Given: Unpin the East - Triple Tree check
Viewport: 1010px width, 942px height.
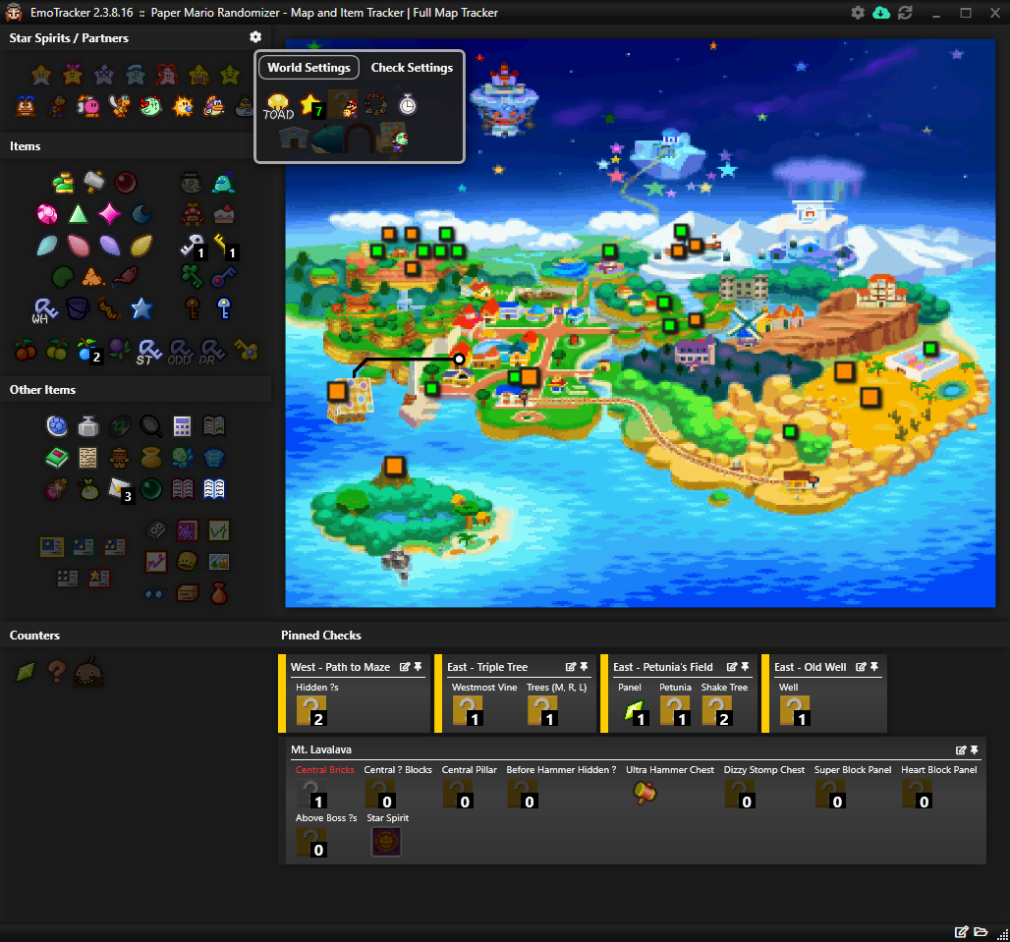Looking at the screenshot, I should point(584,667).
